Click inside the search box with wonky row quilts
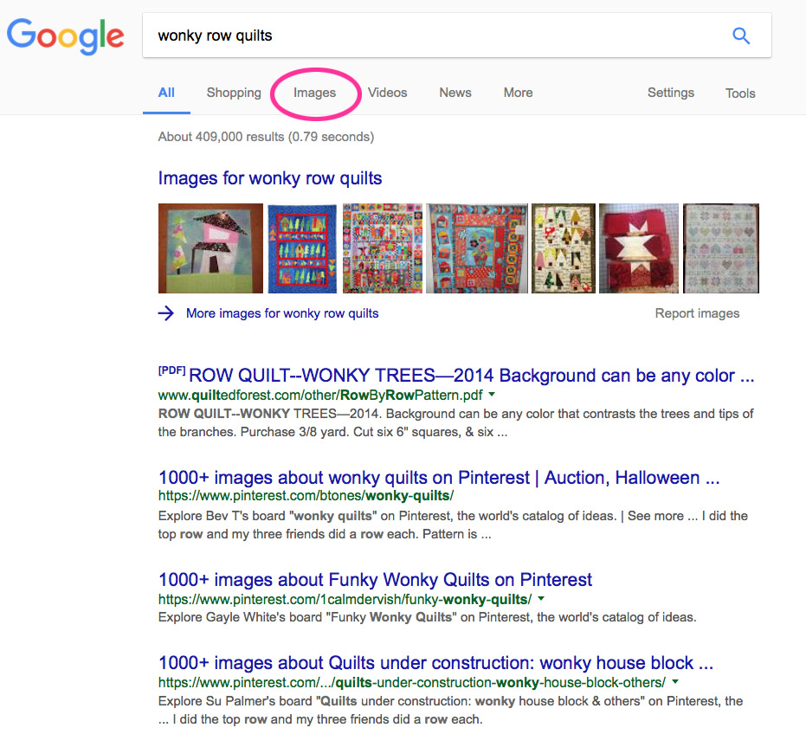806x734 pixels. coord(433,35)
